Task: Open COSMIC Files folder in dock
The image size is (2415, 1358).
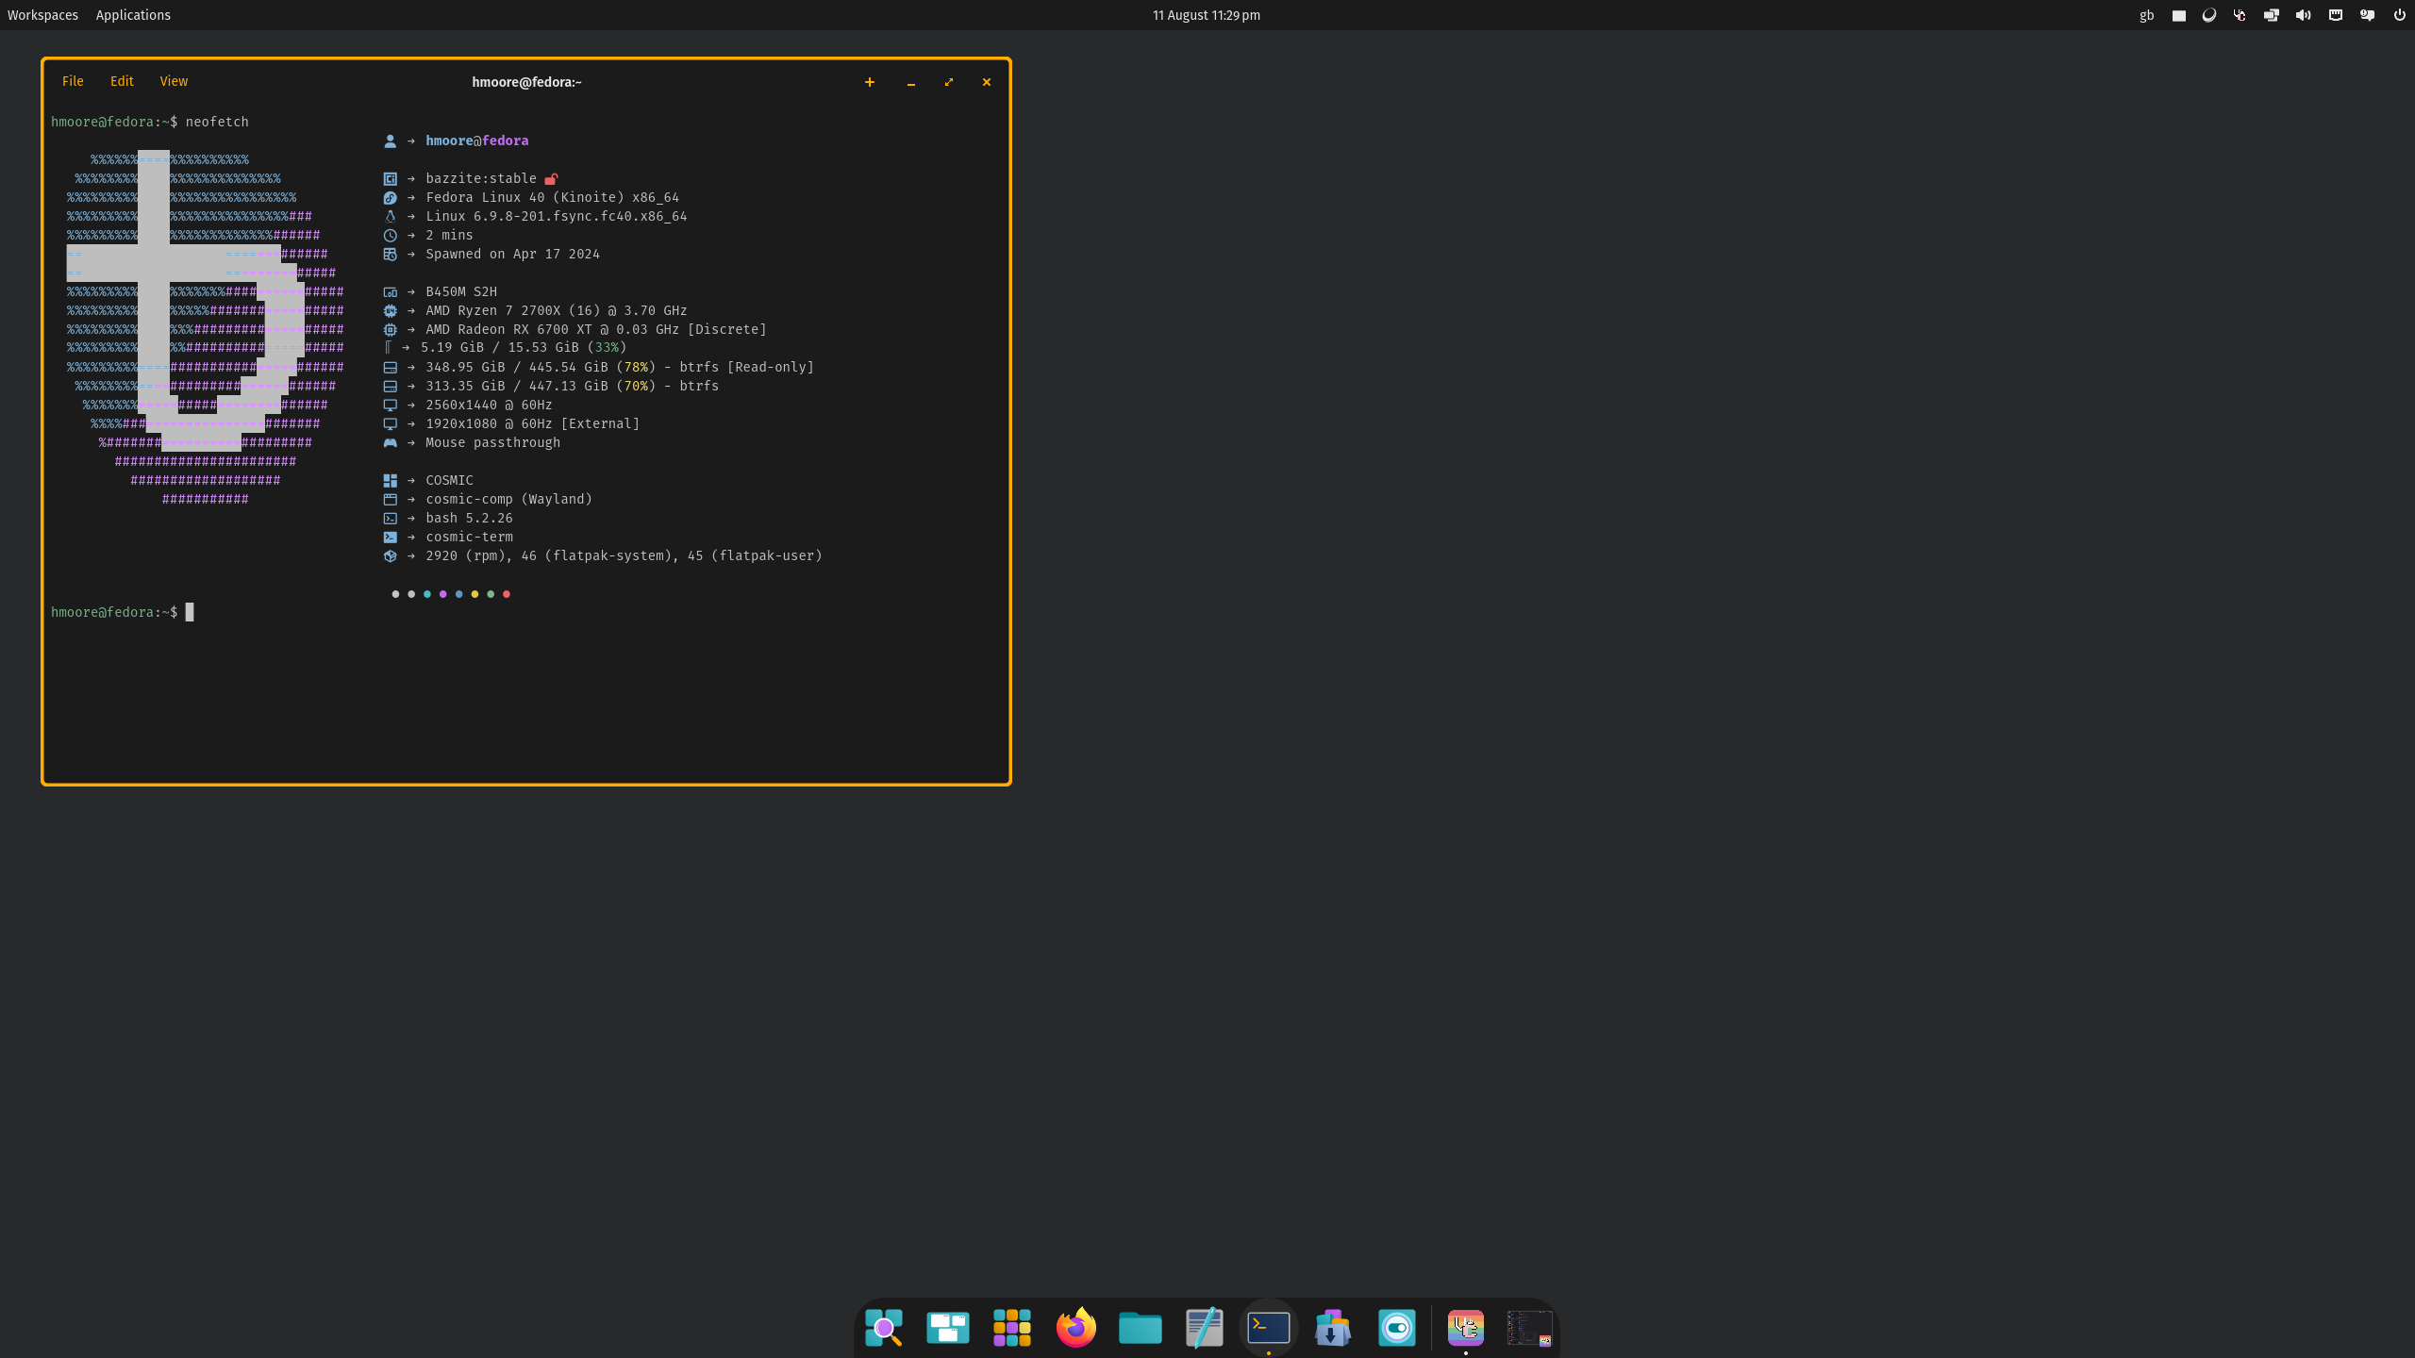Action: coord(1140,1328)
